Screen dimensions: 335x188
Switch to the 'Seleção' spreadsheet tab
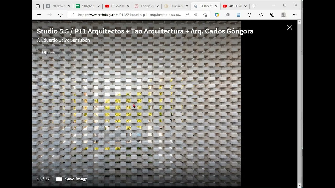click(88, 6)
